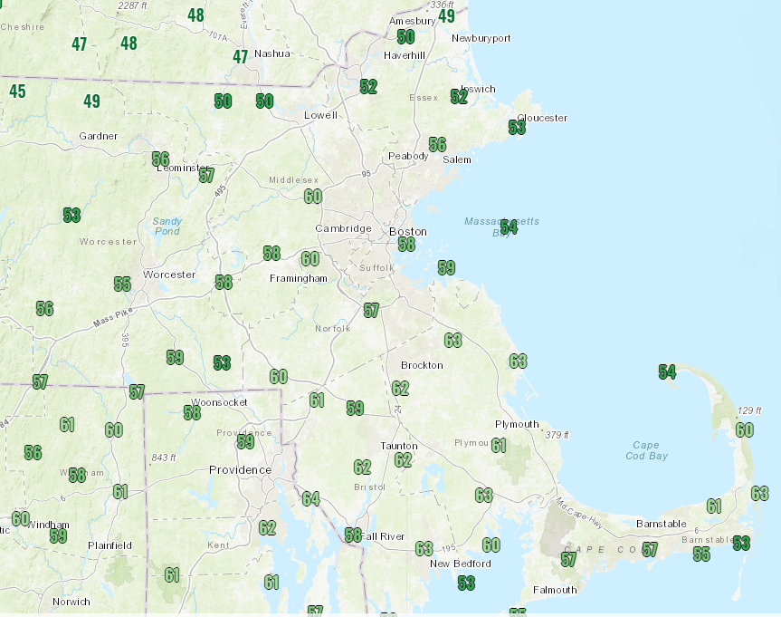Click the 57 marker right of Leominster
This screenshot has height=617, width=781.
[x=207, y=176]
